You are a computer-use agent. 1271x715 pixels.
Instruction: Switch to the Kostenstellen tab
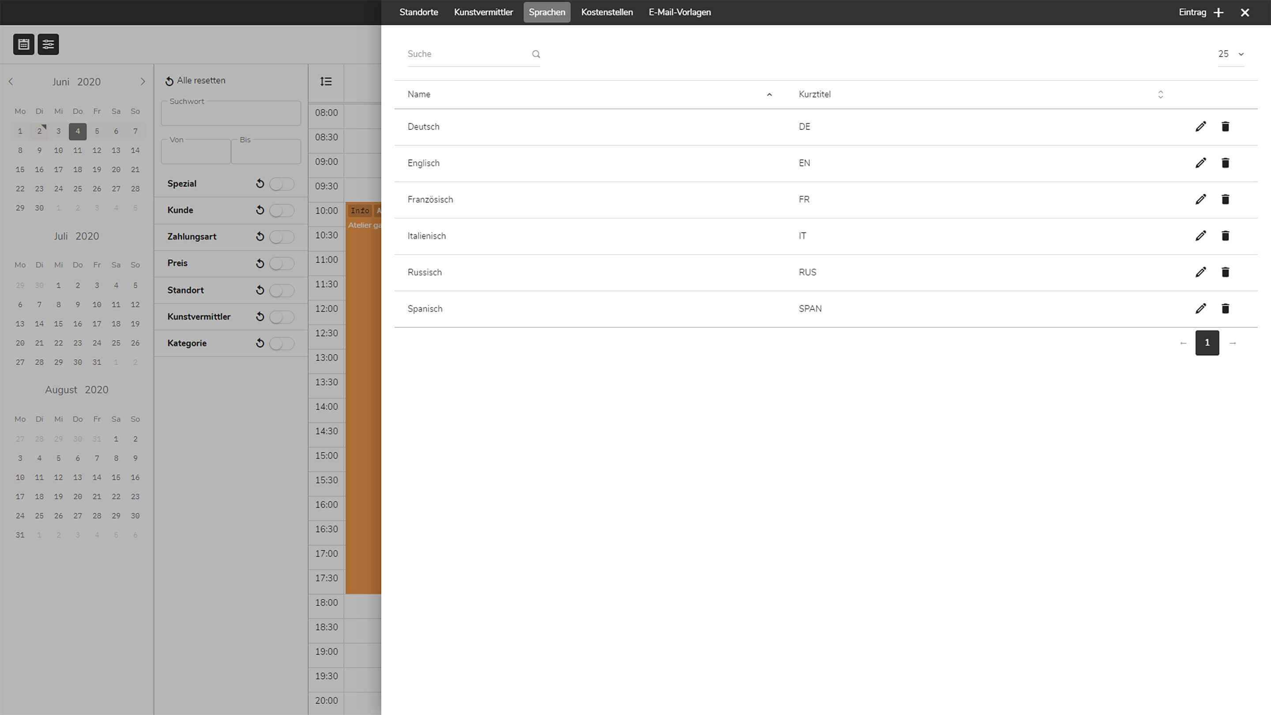[x=607, y=12]
